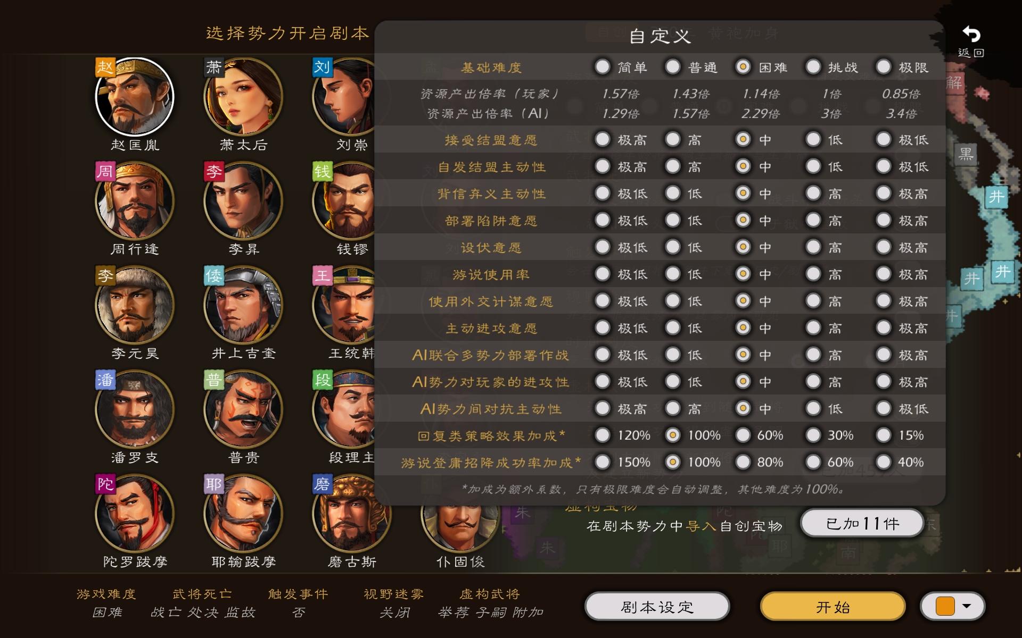Open the 武将死亡 setting at bottom
The height and width of the screenshot is (638, 1022).
click(202, 603)
